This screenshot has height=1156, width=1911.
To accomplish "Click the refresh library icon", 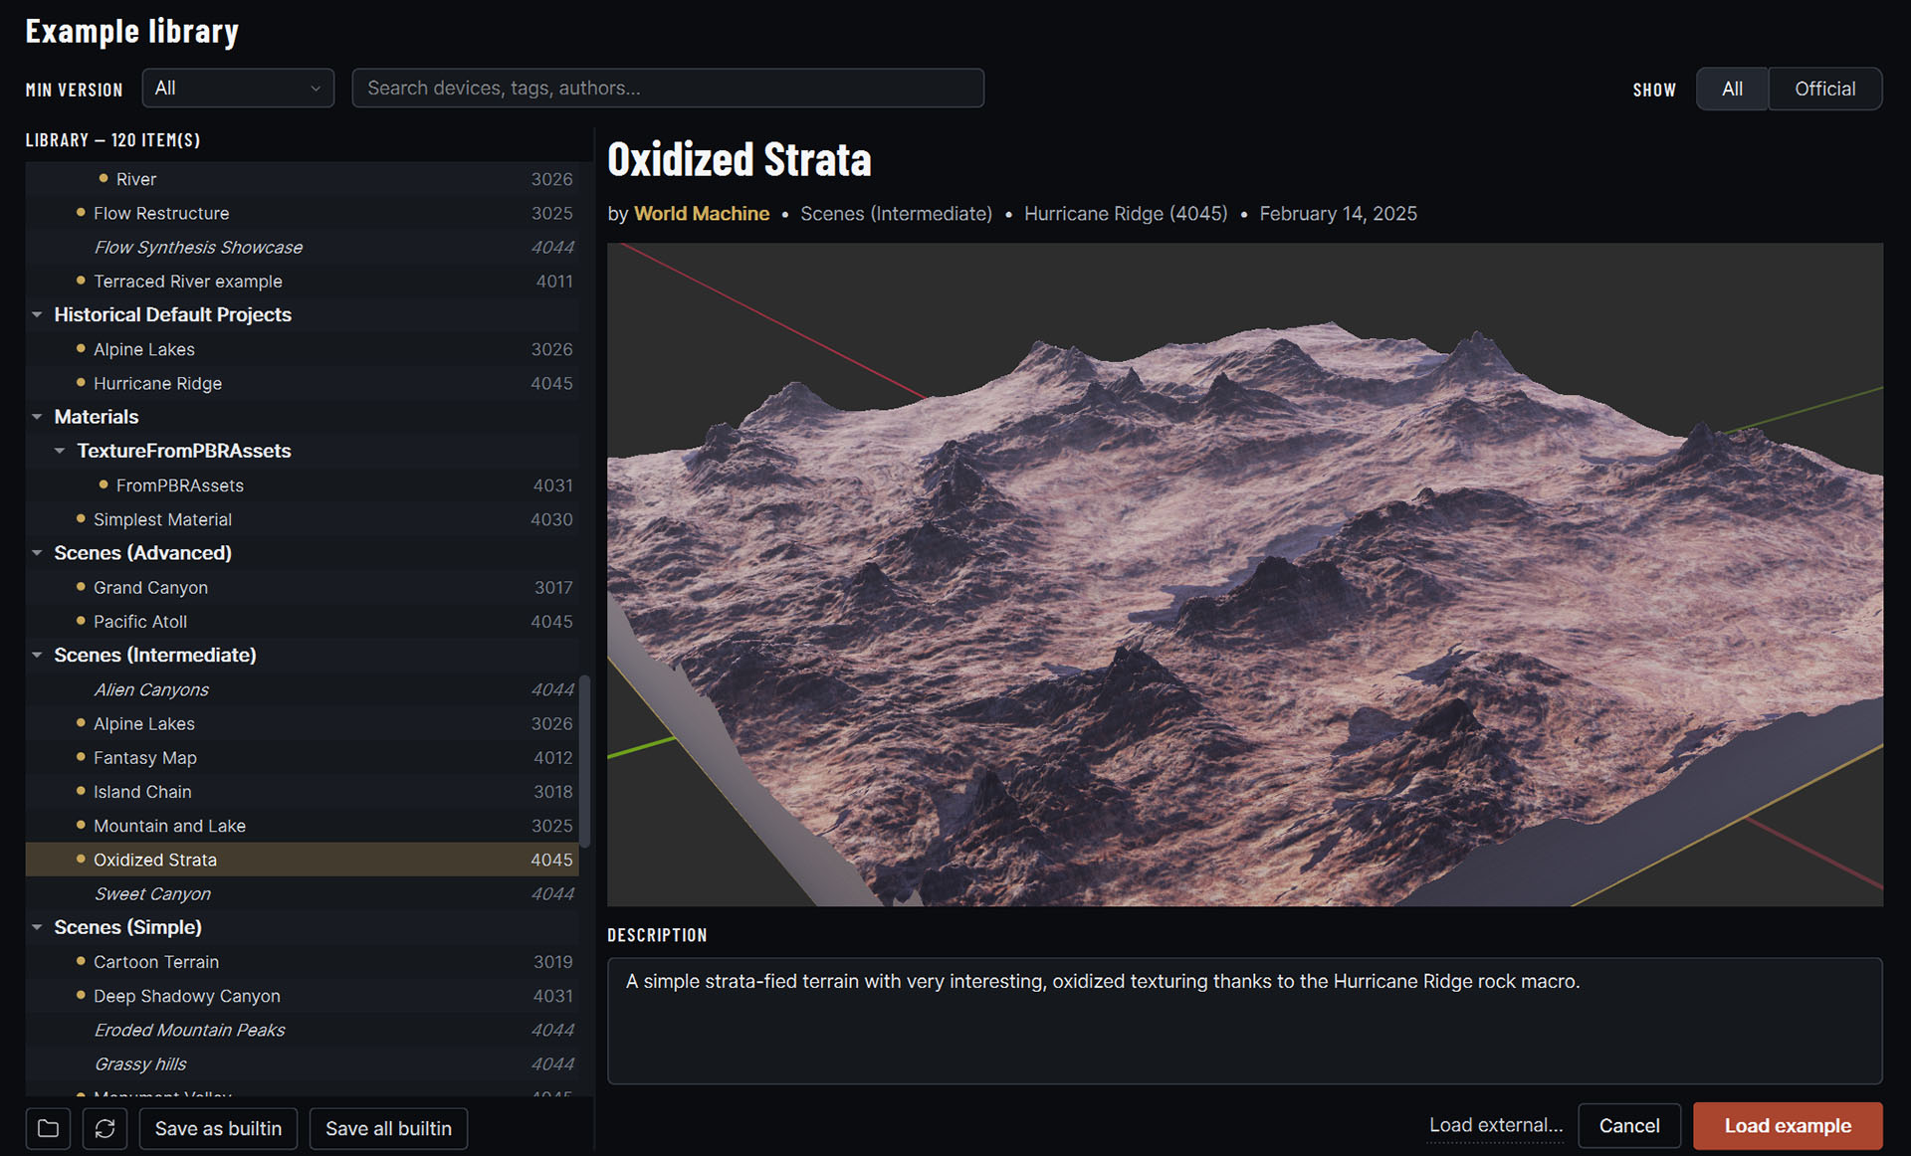I will coord(105,1128).
